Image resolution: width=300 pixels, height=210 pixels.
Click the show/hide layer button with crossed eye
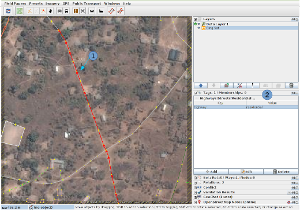[x=239, y=85]
